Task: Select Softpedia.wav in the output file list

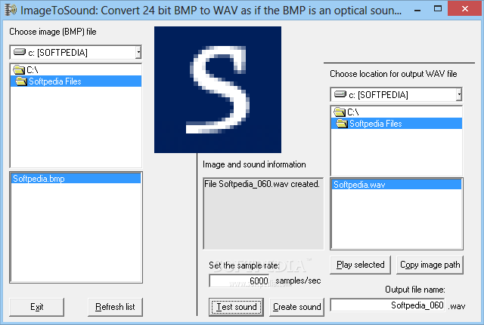Action: (x=396, y=184)
